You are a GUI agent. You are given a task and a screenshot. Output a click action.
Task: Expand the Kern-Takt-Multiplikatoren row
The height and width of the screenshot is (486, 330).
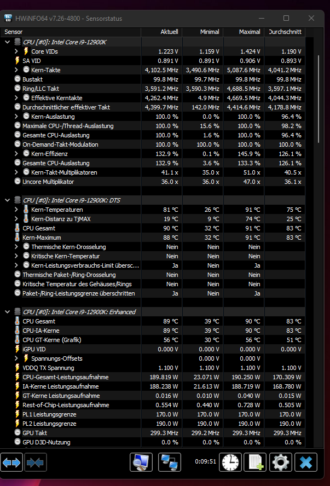click(16, 172)
